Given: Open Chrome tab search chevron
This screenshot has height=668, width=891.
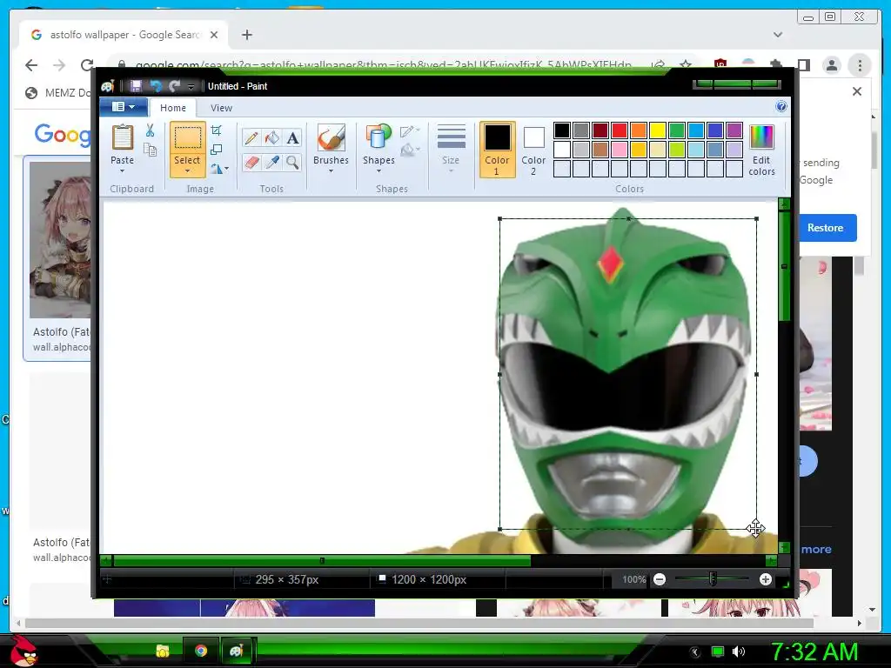Looking at the screenshot, I should (x=778, y=35).
